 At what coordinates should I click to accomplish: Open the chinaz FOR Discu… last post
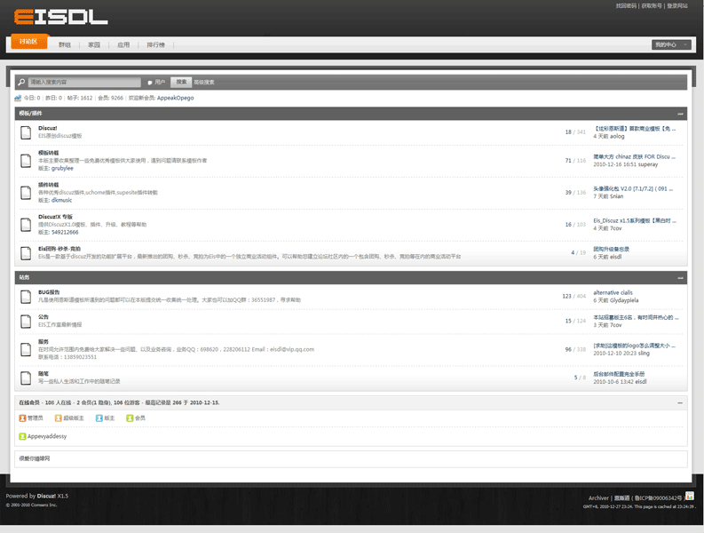pos(635,157)
